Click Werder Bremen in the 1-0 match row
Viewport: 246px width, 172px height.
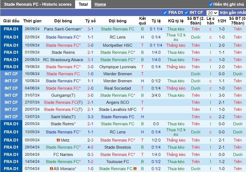[x=118, y=74]
